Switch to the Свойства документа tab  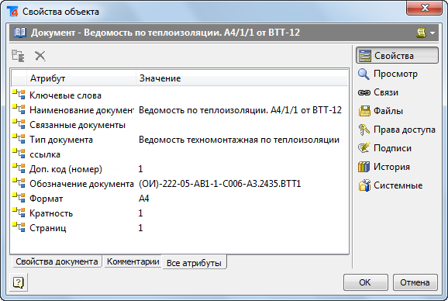pos(57,261)
